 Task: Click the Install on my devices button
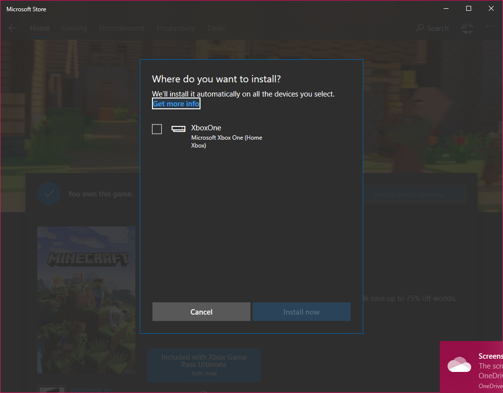pyautogui.click(x=409, y=194)
